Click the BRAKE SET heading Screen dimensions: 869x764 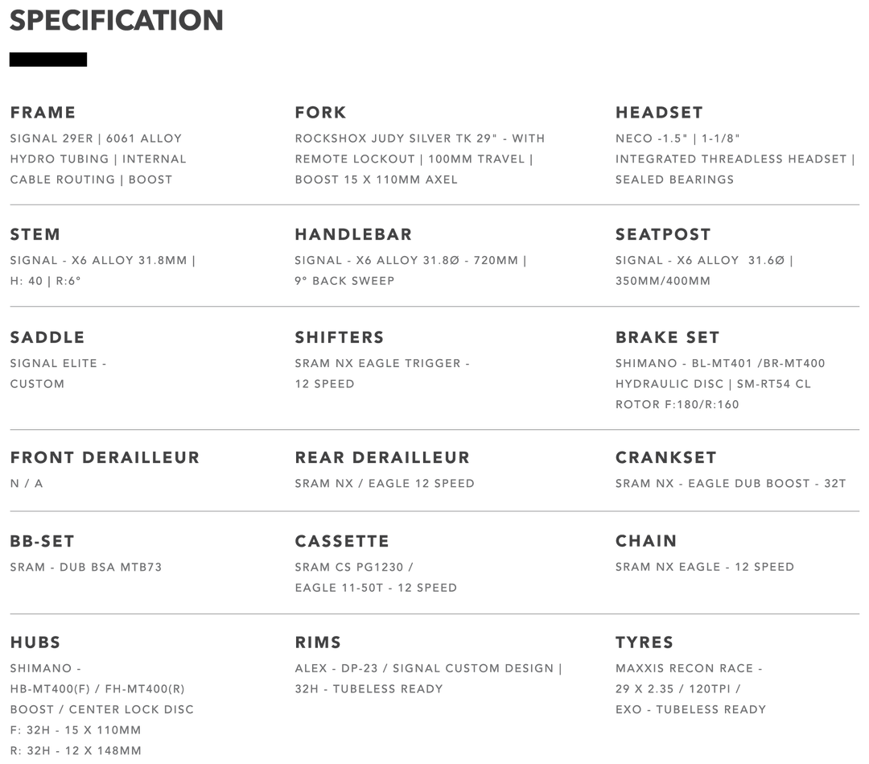pyautogui.click(x=666, y=337)
